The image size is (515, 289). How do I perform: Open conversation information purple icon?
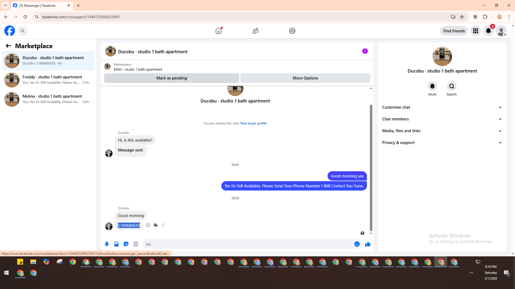[365, 51]
